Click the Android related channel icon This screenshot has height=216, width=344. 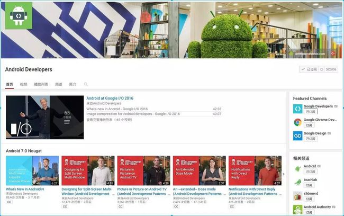tap(298, 169)
